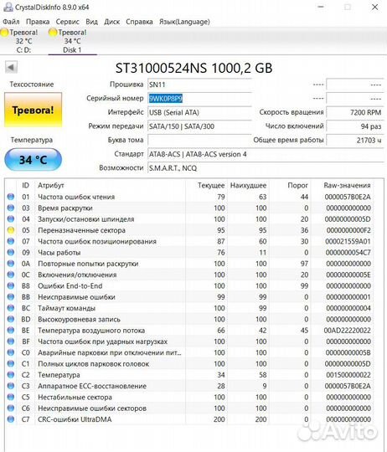Click the blue status icon for attribute BF
The image size is (387, 452).
[x=11, y=342]
